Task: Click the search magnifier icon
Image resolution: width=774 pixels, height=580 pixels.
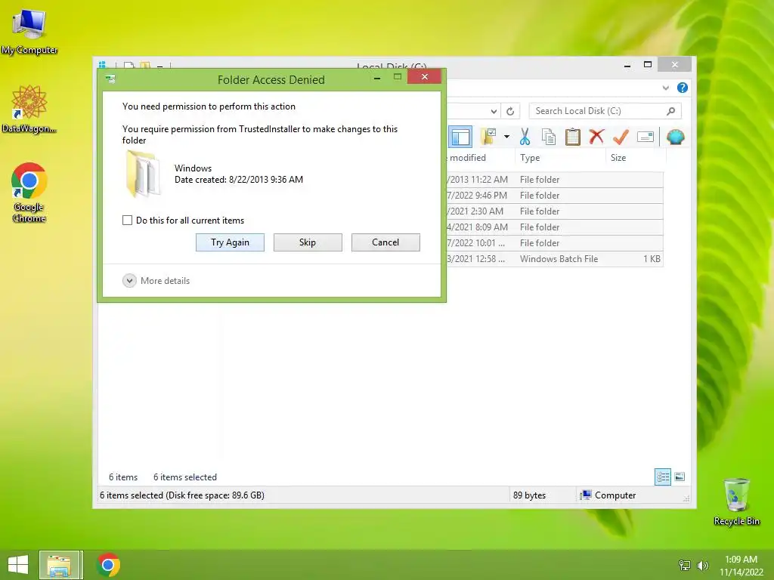Action: [x=670, y=111]
